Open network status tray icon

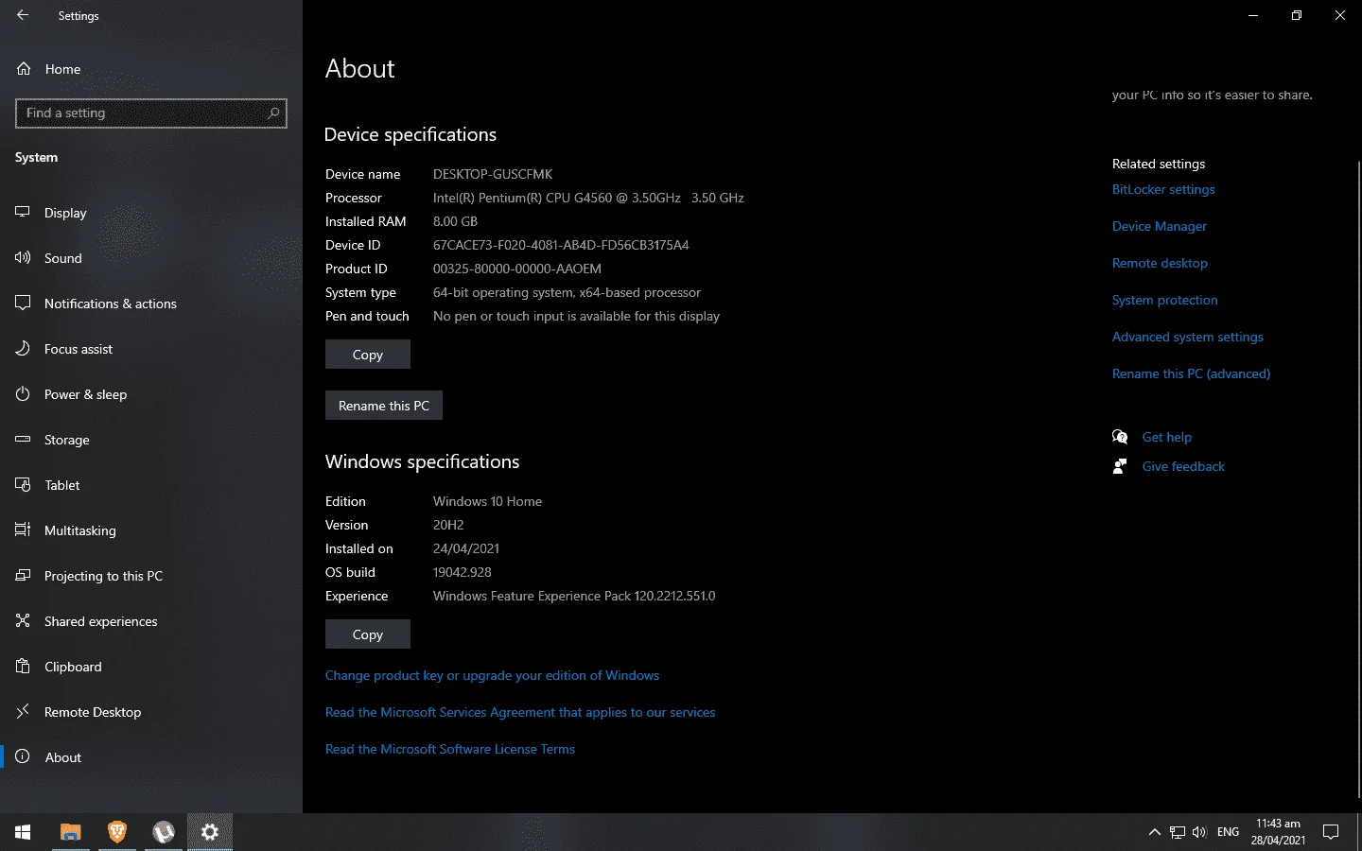tap(1178, 832)
